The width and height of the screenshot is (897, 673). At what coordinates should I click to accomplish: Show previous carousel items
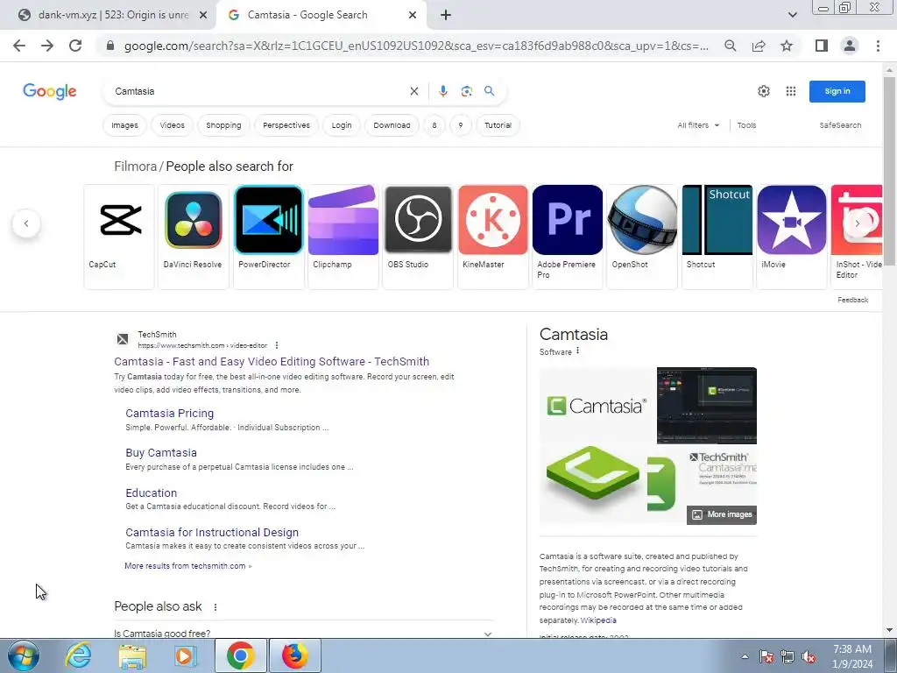pos(26,223)
